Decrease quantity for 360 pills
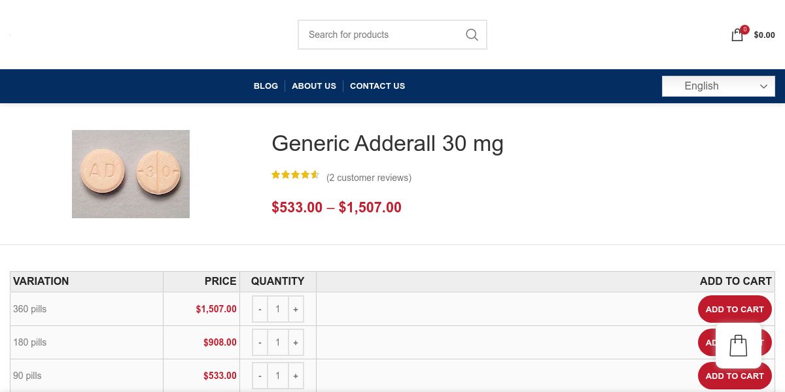The height and width of the screenshot is (392, 785). click(260, 309)
